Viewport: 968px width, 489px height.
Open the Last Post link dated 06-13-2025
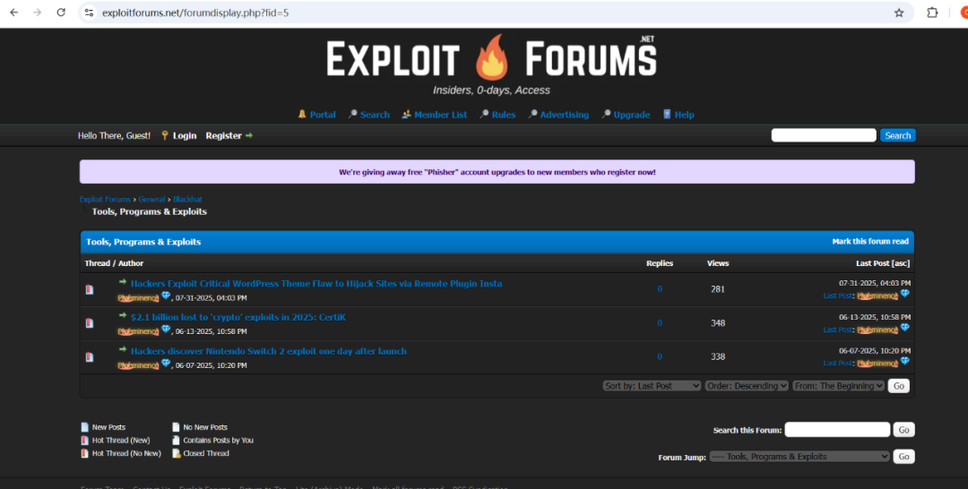point(838,330)
